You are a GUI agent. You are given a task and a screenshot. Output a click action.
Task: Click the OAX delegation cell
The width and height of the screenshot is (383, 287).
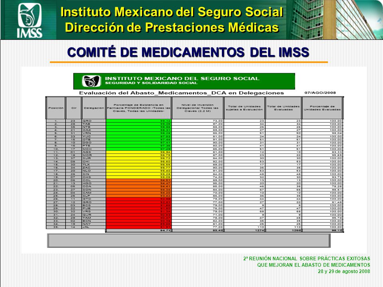tap(94, 130)
